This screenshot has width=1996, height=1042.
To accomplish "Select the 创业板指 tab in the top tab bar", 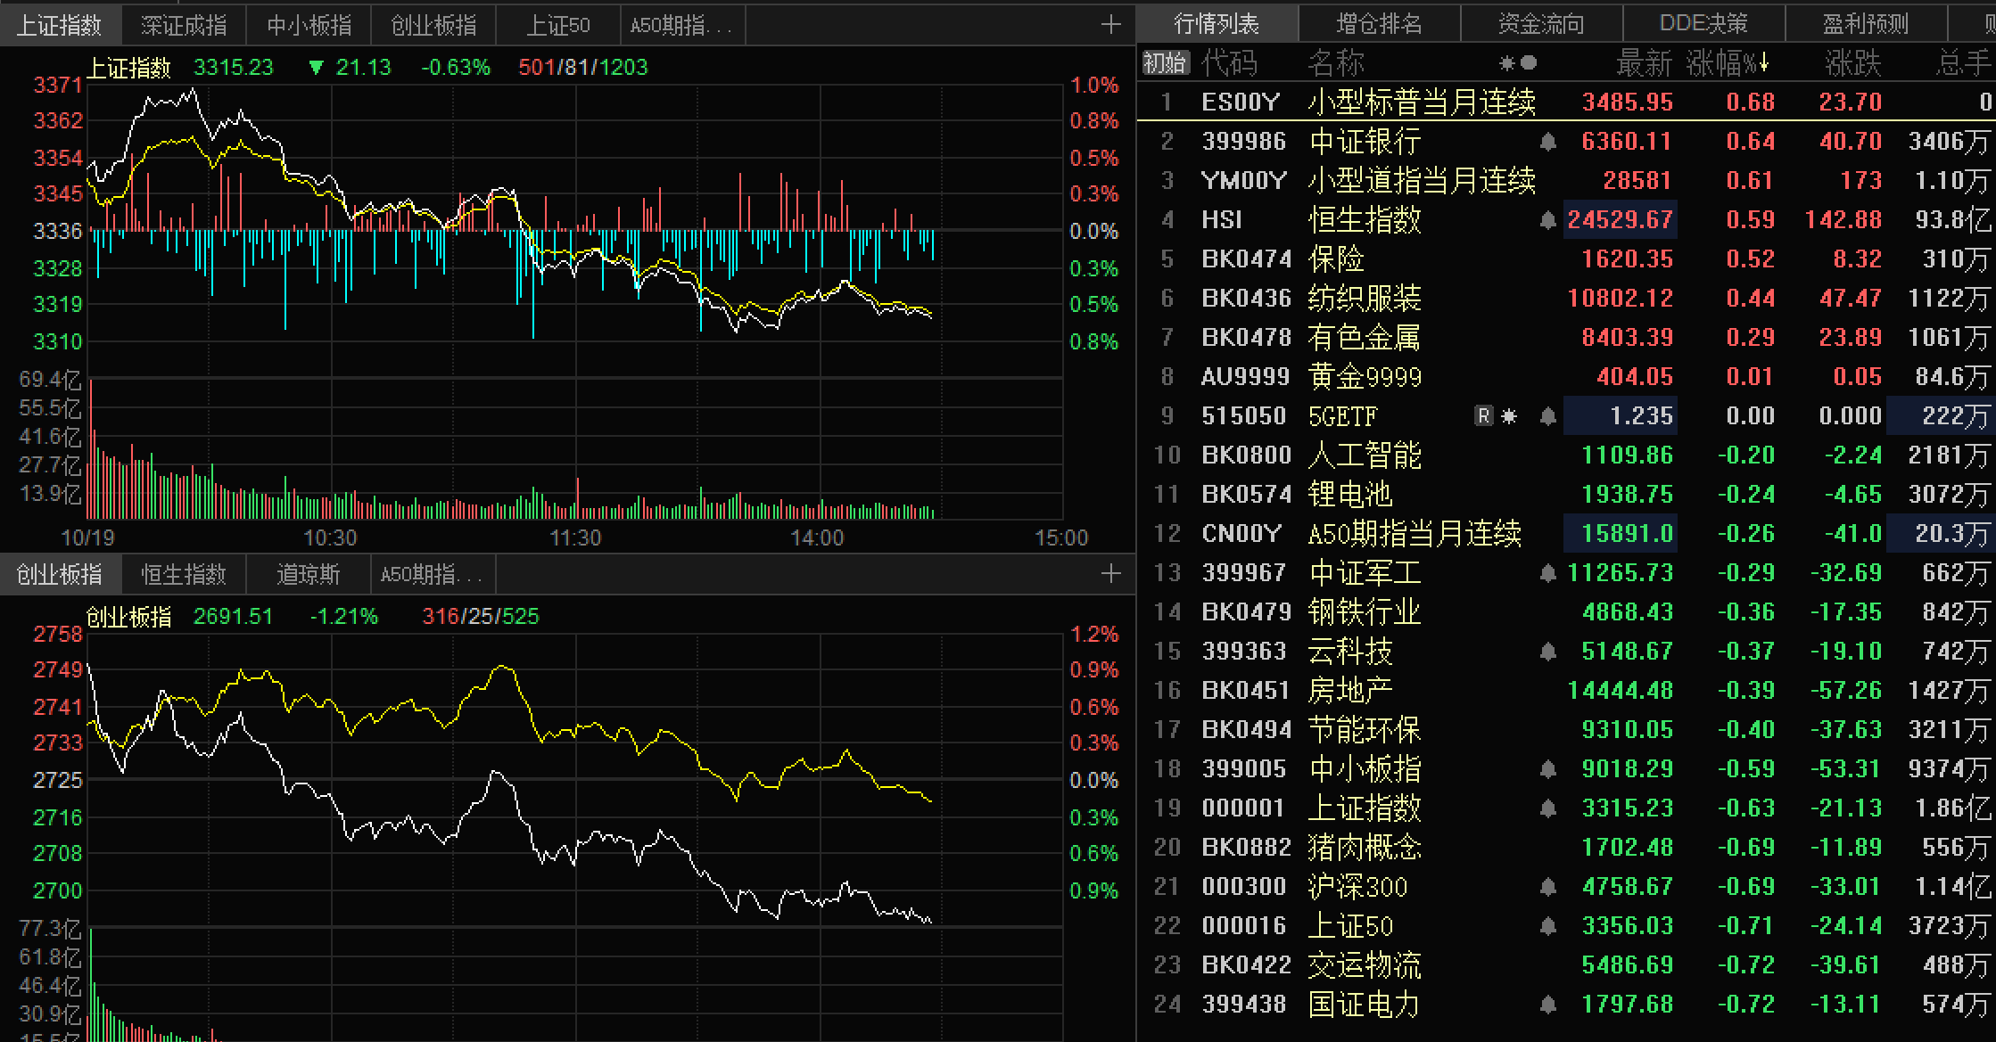I will (x=433, y=25).
